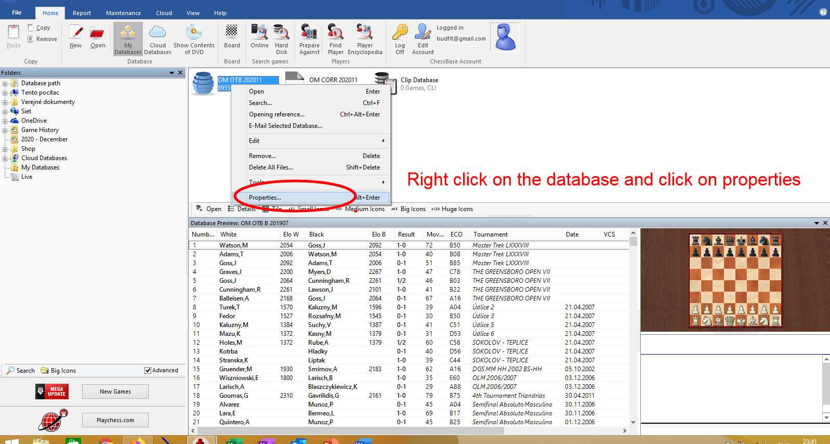Toggle the Advanced checkbox
Viewport: 830px width, 444px height.
pyautogui.click(x=148, y=370)
